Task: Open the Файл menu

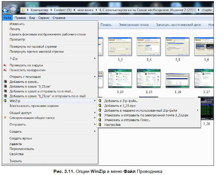Action: coord(7,18)
